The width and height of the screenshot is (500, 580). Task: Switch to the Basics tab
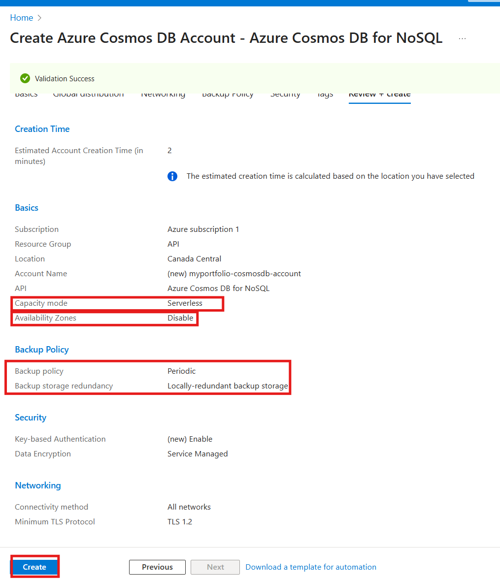coord(26,94)
